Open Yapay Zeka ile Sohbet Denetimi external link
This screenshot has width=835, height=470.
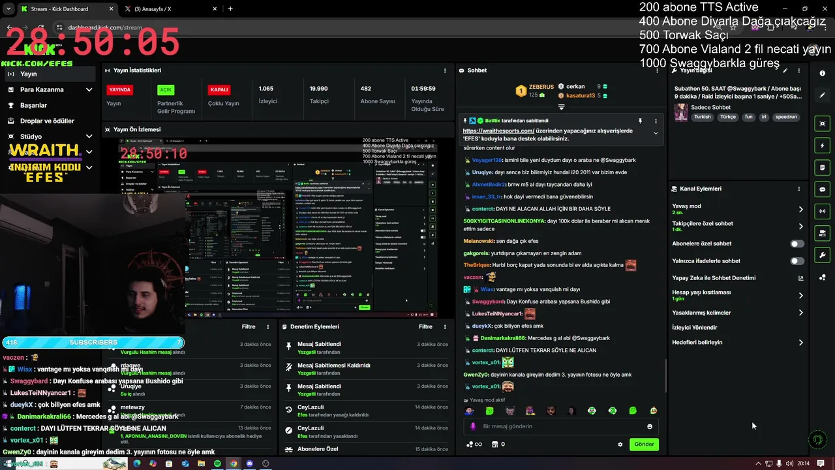pyautogui.click(x=801, y=278)
